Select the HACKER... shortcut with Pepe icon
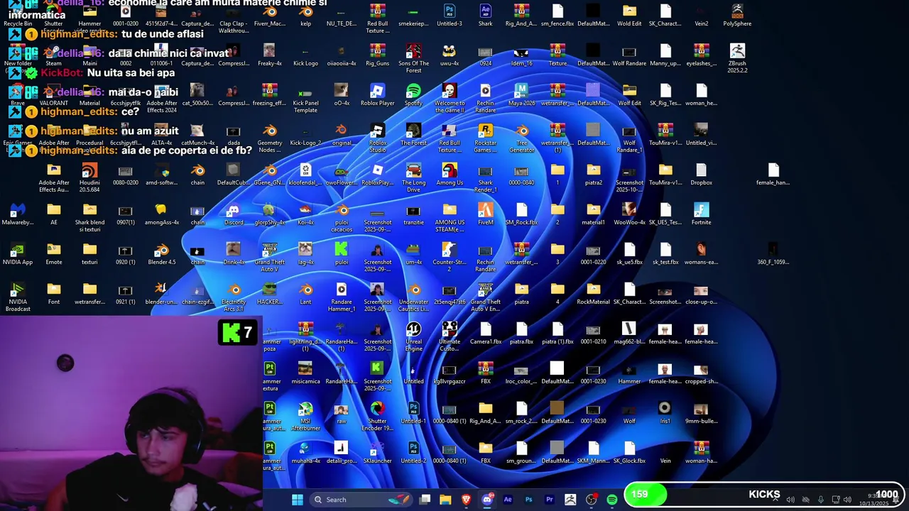 point(269,294)
